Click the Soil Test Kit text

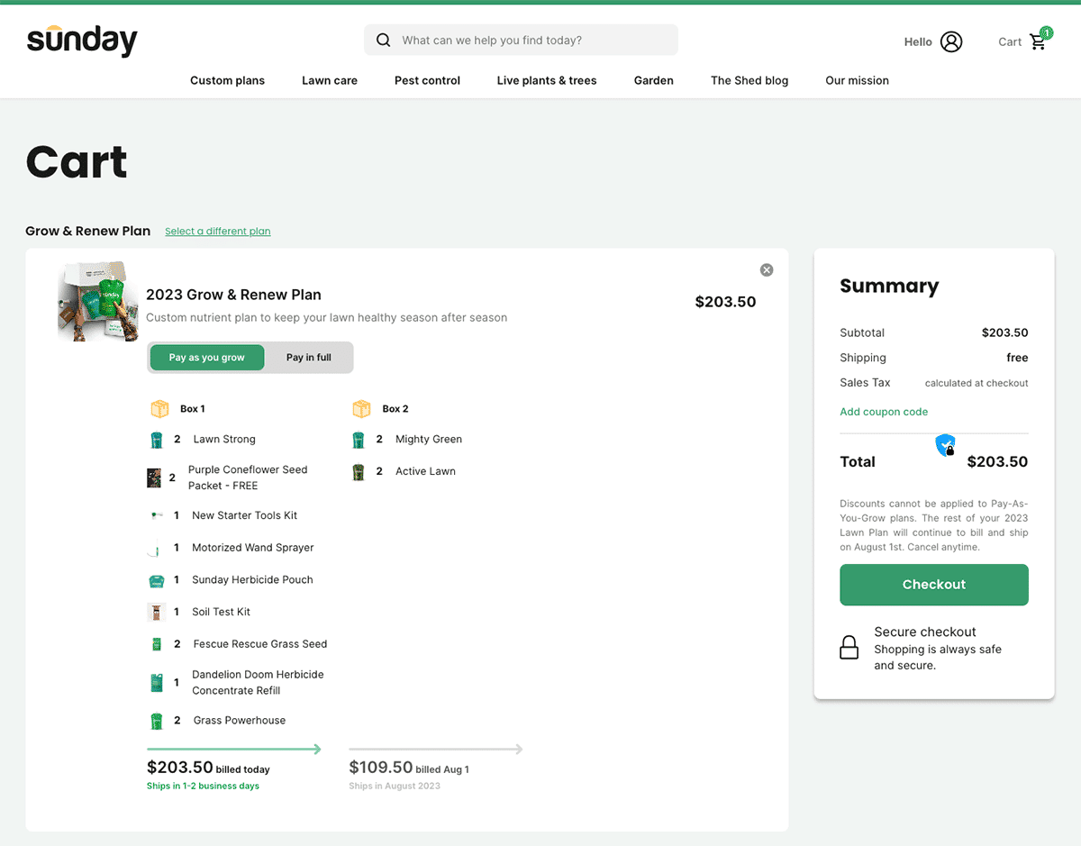221,612
